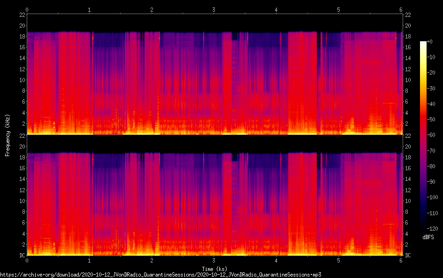The width and height of the screenshot is (443, 278).
Task: Click the '0' tick on the top time axis
Action: 27,9
